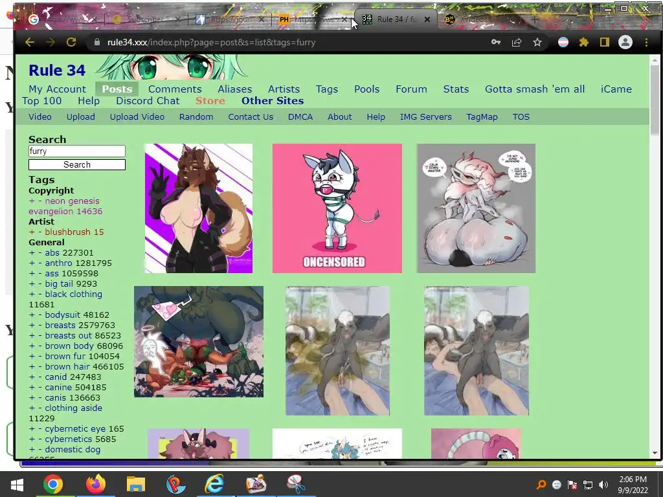This screenshot has height=497, width=663.
Task: Go back using the browser back arrow
Action: pos(30,42)
